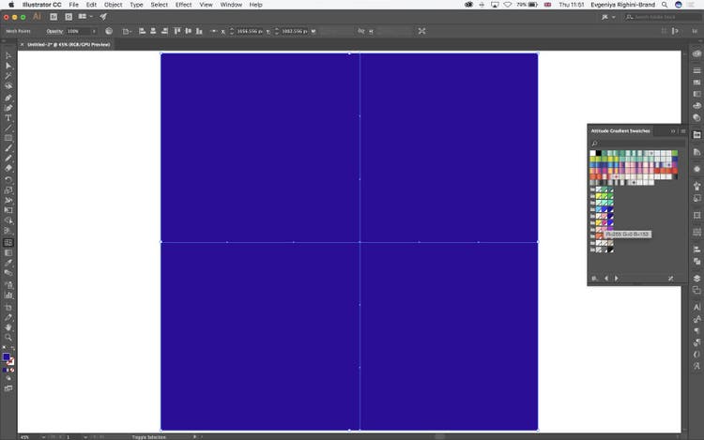Open the Layers panel icon

(x=696, y=279)
